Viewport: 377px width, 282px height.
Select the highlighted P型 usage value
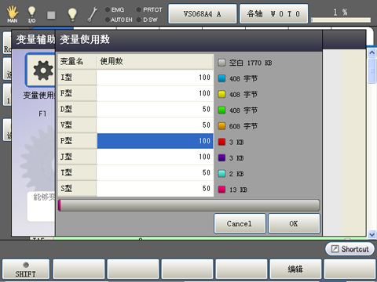pos(155,141)
